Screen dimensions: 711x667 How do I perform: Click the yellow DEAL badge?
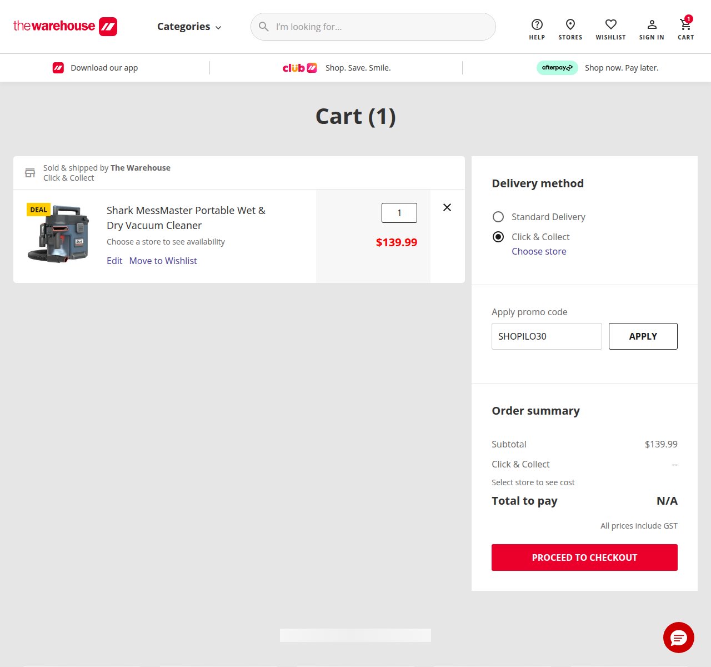(38, 210)
